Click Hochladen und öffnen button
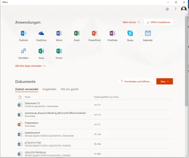Screen dimensions: 189x158 (x=136, y=81)
